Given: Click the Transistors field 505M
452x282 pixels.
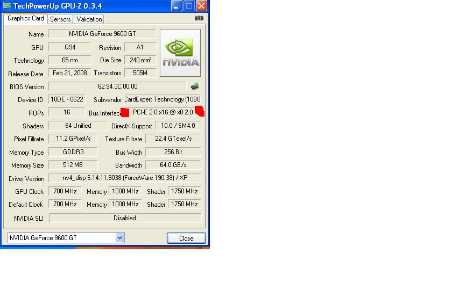Looking at the screenshot, I should pyautogui.click(x=140, y=73).
